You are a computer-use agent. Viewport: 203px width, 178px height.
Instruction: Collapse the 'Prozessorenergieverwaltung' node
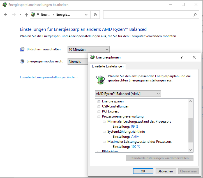point(99,117)
